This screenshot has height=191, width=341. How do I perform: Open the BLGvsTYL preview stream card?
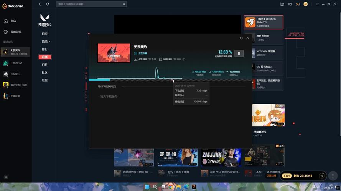pos(264,22)
